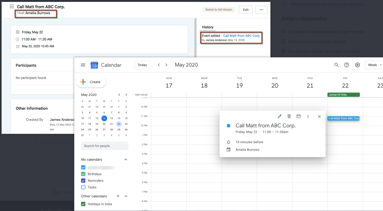
Task: Open the calendar settings gear
Action: pyautogui.click(x=357, y=65)
